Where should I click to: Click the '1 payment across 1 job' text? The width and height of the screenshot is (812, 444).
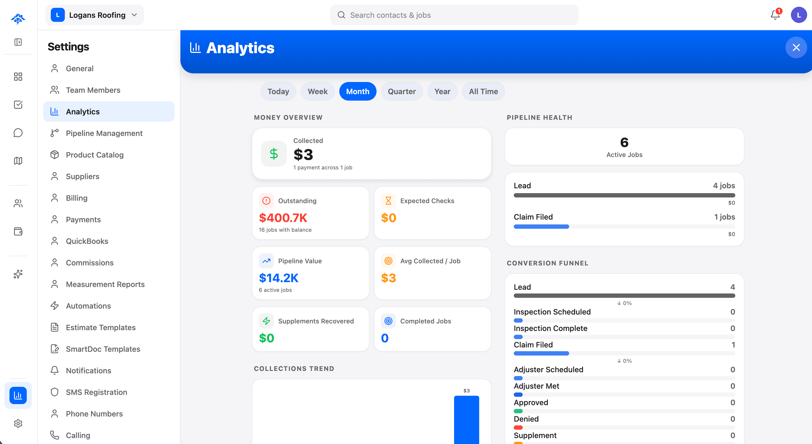(323, 168)
